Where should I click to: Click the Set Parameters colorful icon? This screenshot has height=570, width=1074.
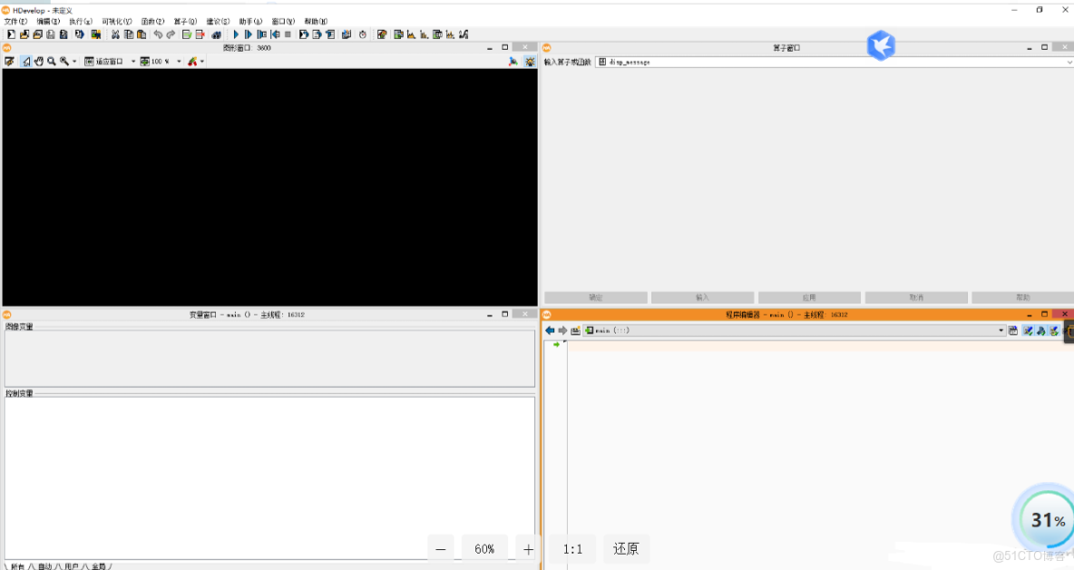click(x=382, y=34)
